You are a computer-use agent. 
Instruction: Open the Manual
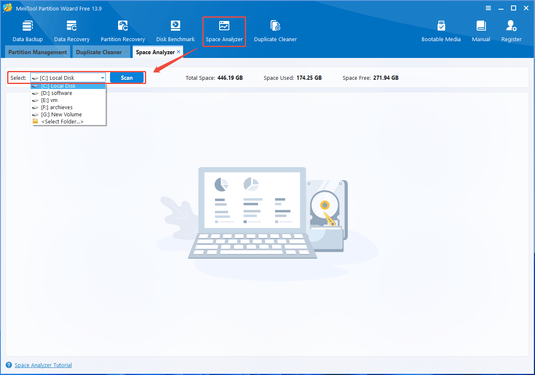click(x=481, y=31)
